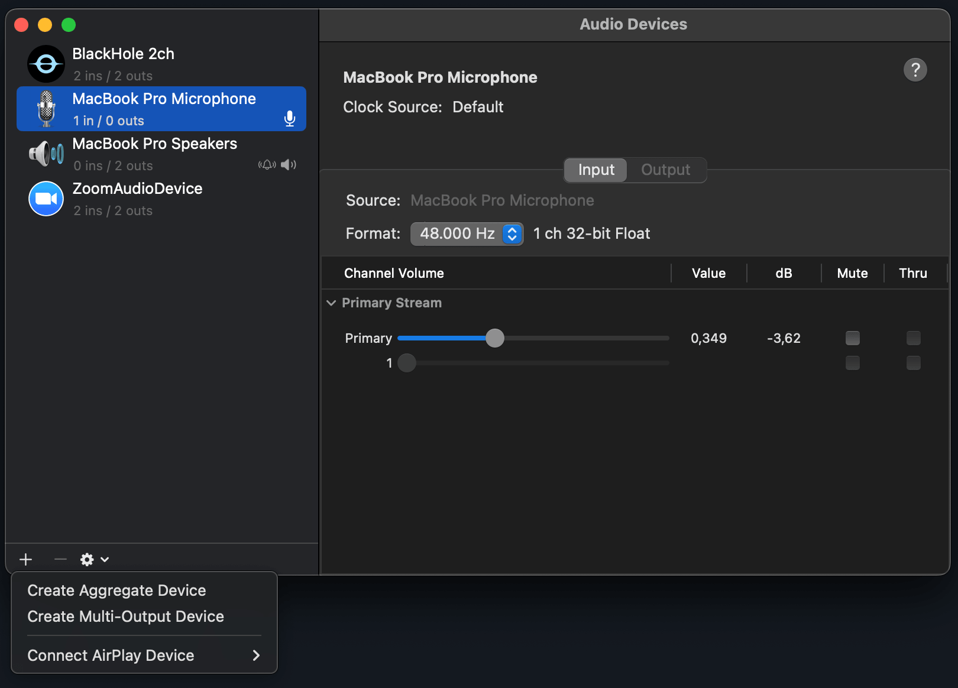
Task: Click the MacBook Pro Microphone detail heading
Action: click(440, 77)
